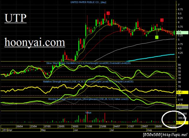Click the cyan long-term moving average line
Screen dimensions: 189x138
[x=151, y=58]
